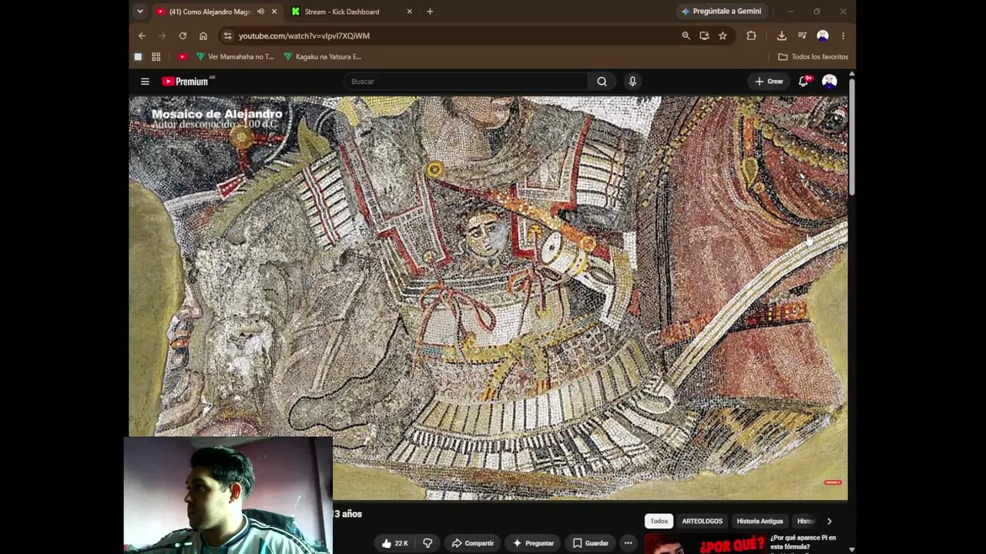This screenshot has width=986, height=554.
Task: Dislike the video
Action: [428, 543]
